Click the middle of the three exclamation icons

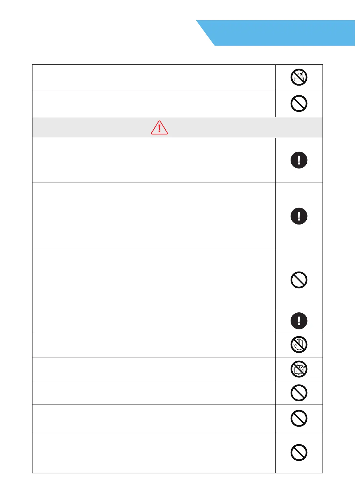[x=299, y=216]
